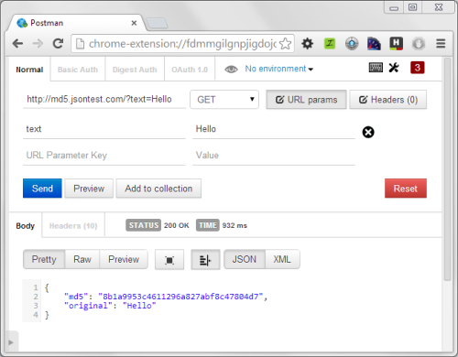458x357 pixels.
Task: Open the Chrome hamburger menu
Action: click(x=441, y=44)
